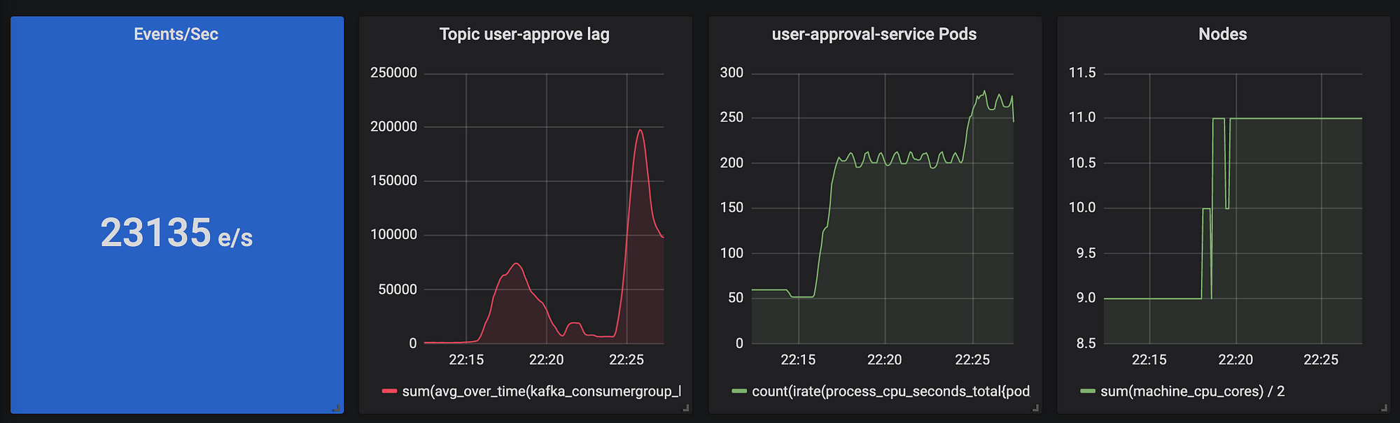Click the 22:15 x-axis label in lag chart
The width and height of the screenshot is (1400, 423).
(466, 359)
